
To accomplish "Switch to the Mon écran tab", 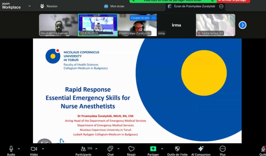I will pos(114,6).
